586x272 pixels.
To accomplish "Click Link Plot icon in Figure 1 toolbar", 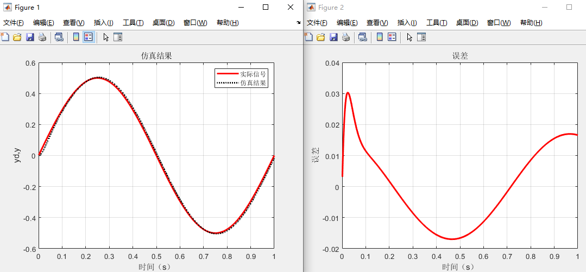I will (x=59, y=37).
